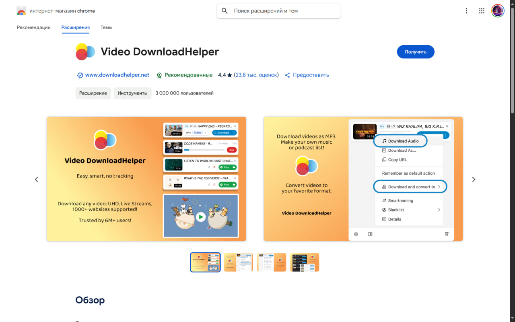Open the 23,8 тыс. оценок ratings link
This screenshot has height=322, width=515.
(256, 75)
